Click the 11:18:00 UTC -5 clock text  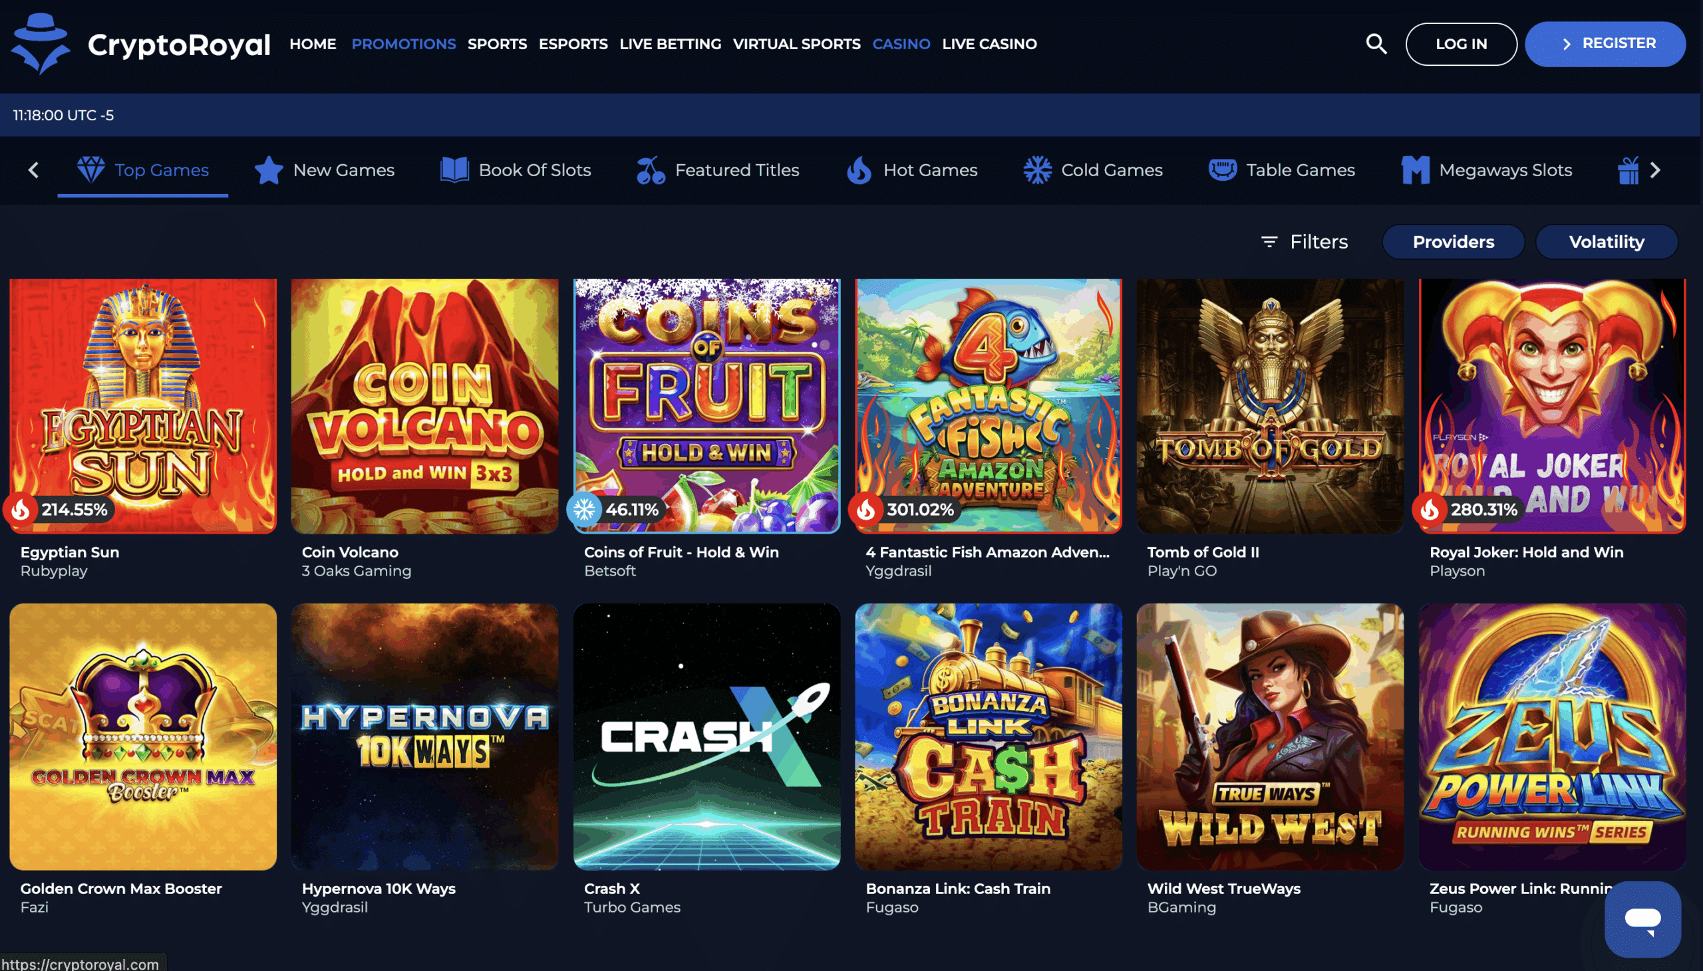[x=63, y=116]
